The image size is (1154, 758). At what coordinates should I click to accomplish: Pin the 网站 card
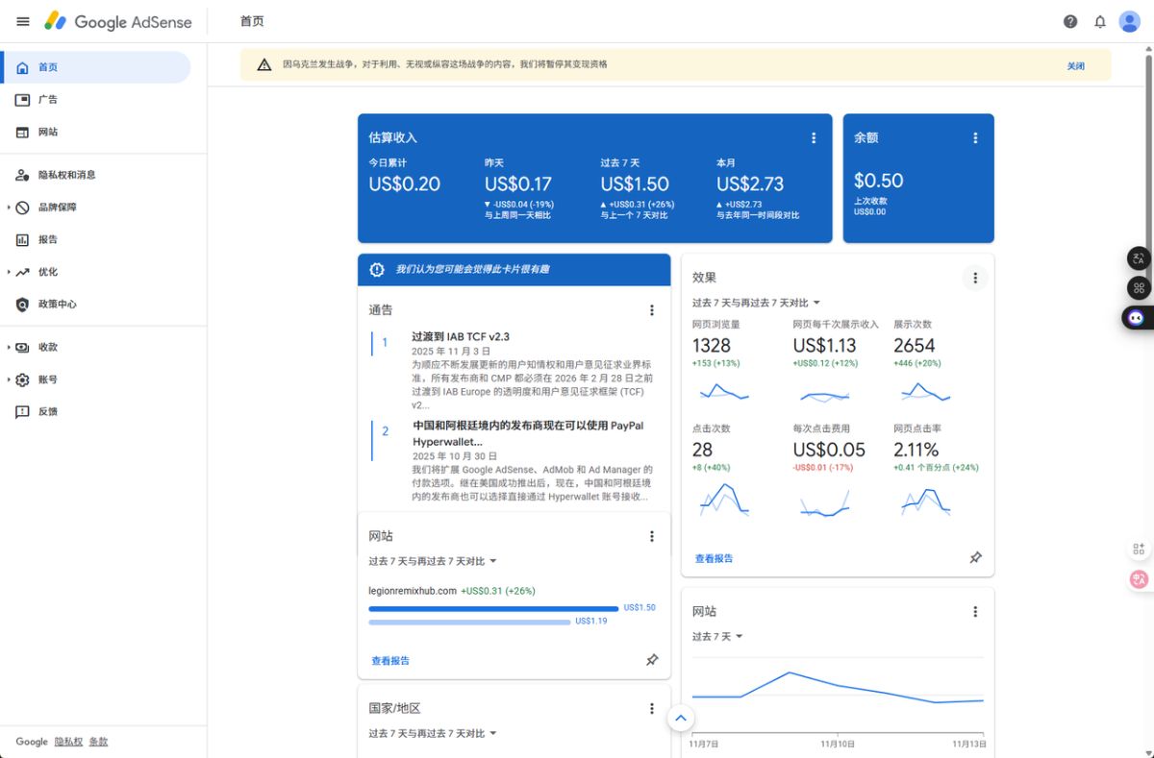tap(652, 660)
